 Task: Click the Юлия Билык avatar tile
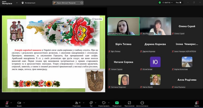pos(155,62)
